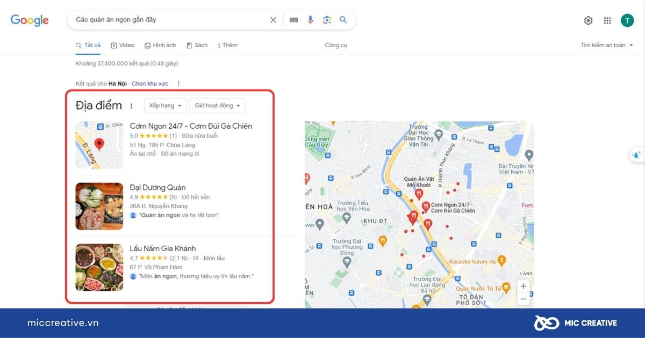The image size is (645, 338).
Task: Switch to the Video tab
Action: [123, 45]
